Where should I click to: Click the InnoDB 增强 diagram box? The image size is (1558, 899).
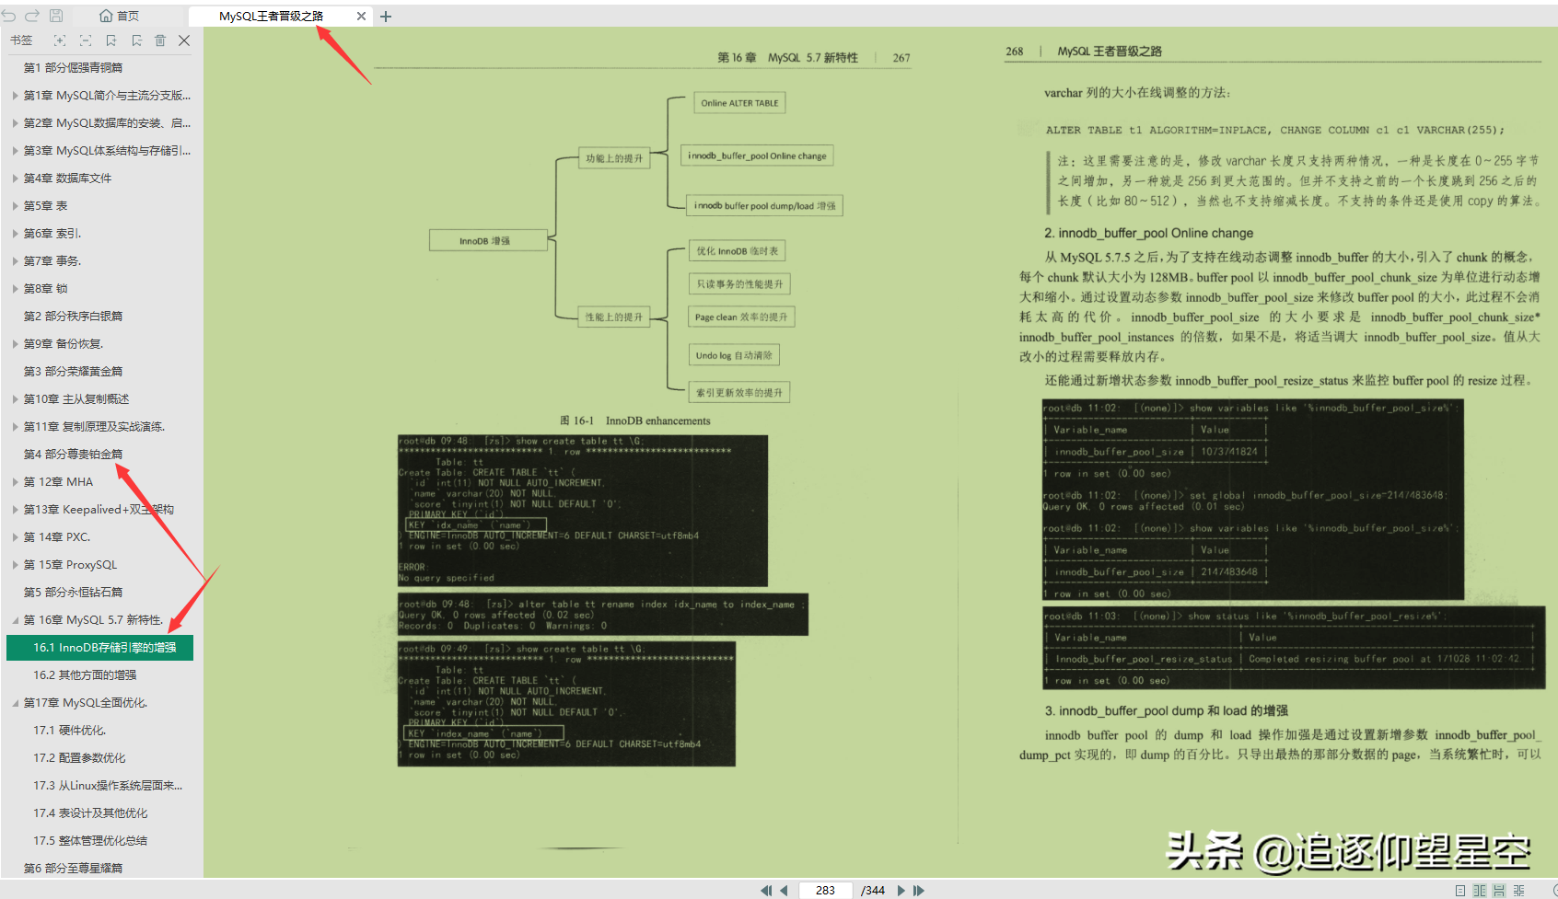point(489,240)
